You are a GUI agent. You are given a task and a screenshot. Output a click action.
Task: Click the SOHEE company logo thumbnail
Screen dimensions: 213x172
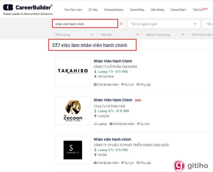click(73, 150)
